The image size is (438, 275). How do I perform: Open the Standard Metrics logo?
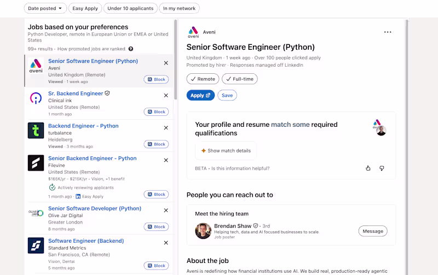coord(36,245)
